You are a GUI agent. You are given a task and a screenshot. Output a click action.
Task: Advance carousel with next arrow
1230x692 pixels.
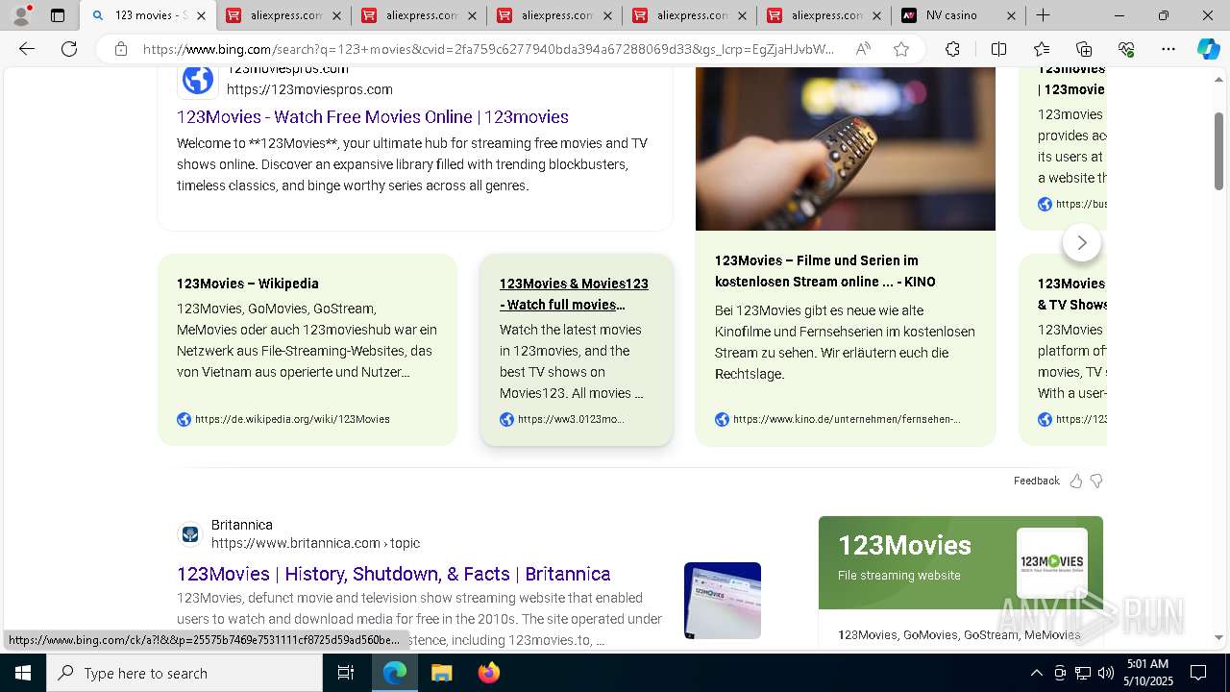pos(1082,243)
